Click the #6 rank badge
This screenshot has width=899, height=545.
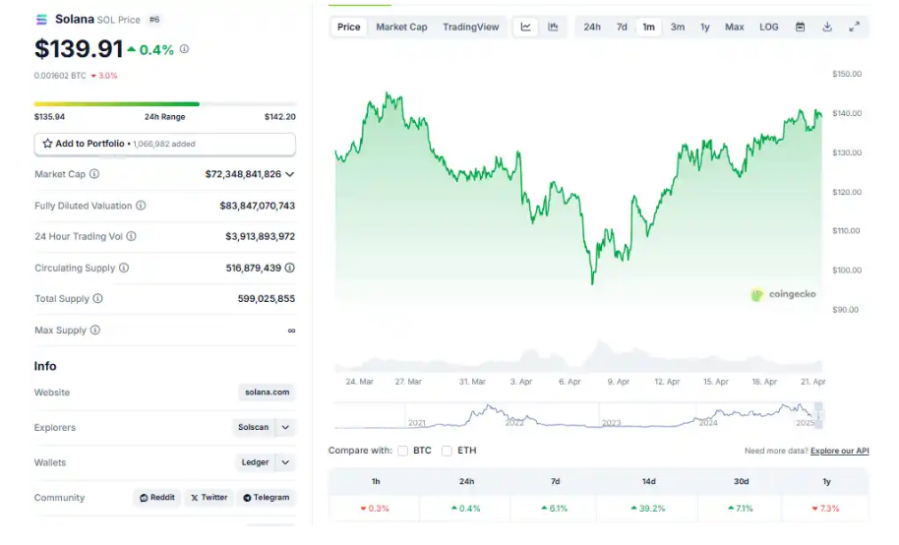tap(154, 20)
